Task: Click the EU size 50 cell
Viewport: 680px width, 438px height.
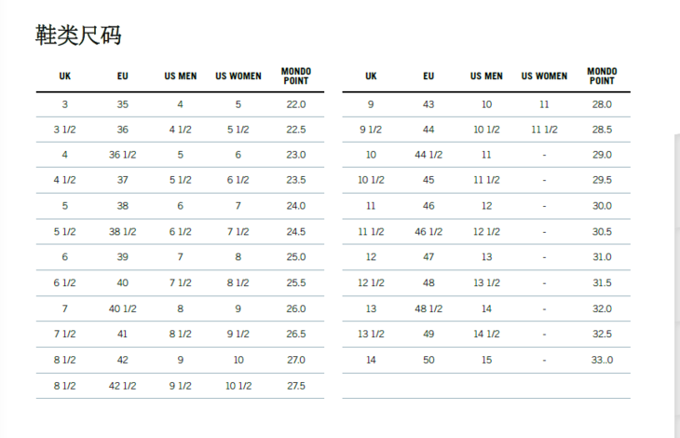Action: [428, 359]
